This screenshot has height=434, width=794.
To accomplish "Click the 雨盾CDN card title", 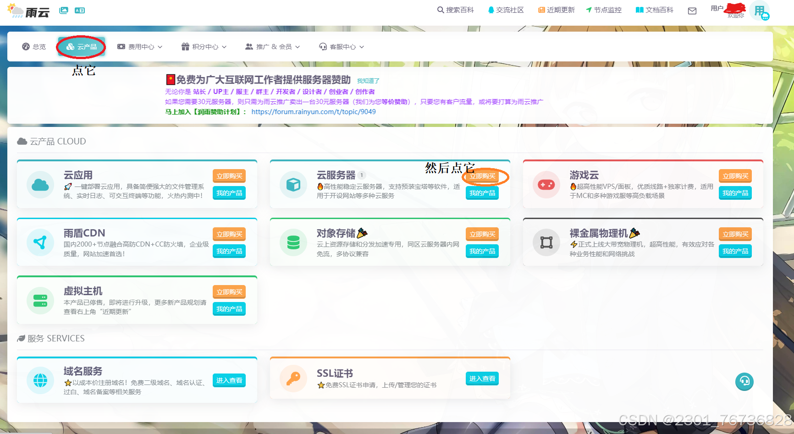I will (x=84, y=233).
